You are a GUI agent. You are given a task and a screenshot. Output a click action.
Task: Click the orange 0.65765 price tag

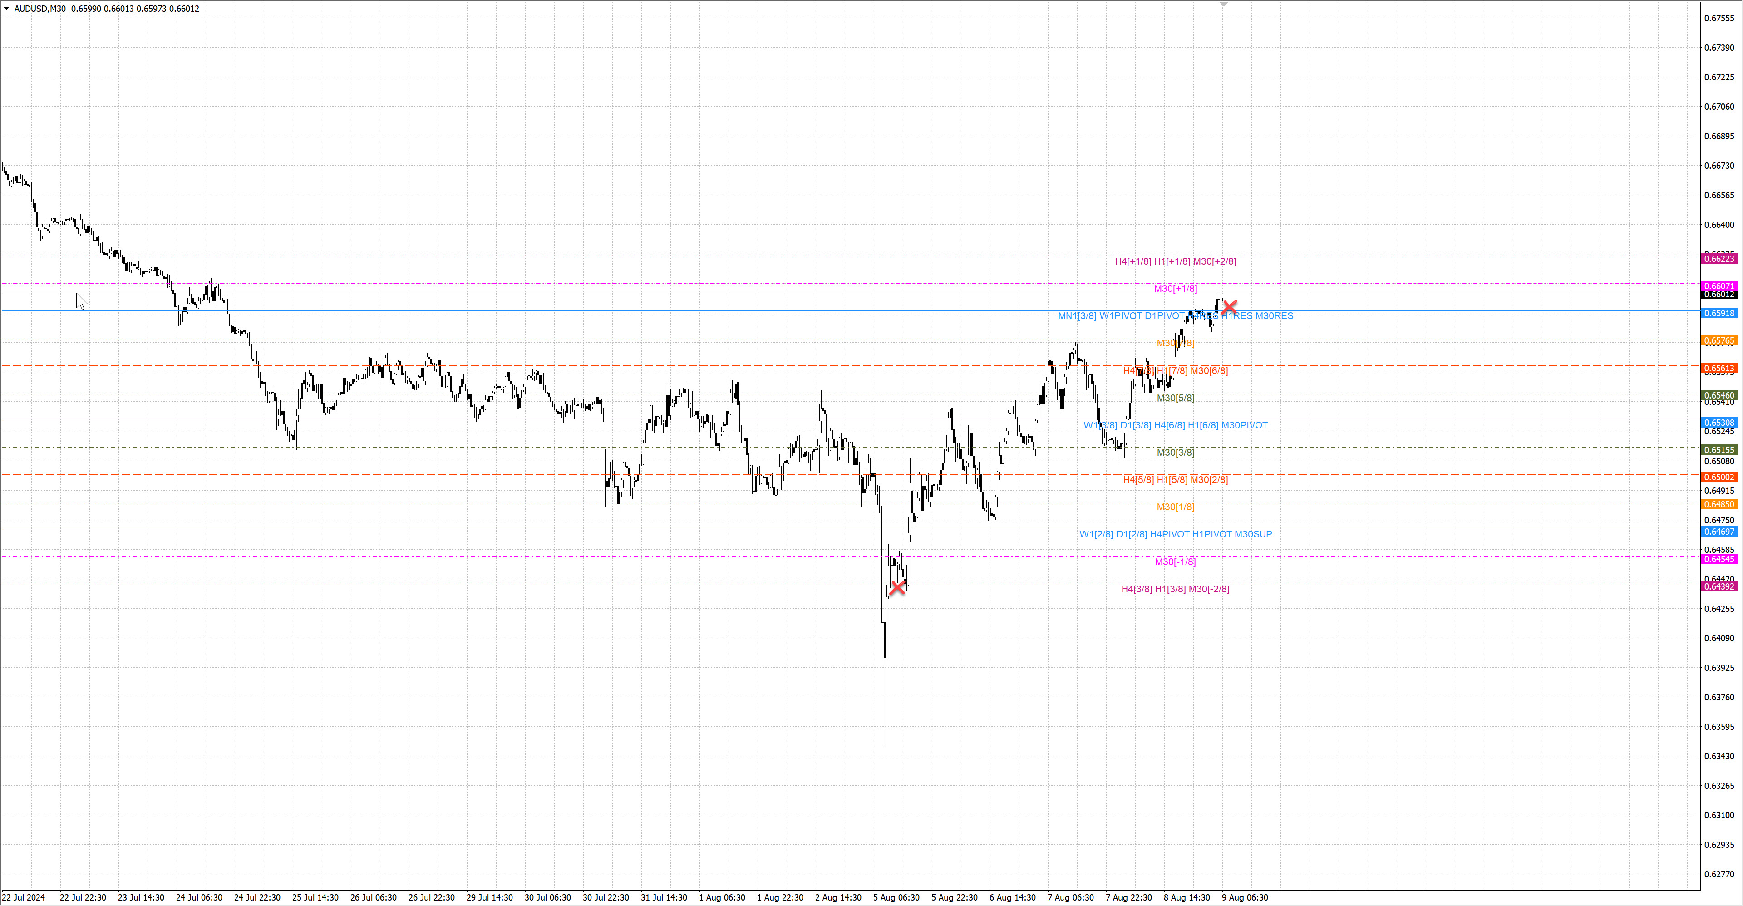pos(1718,340)
